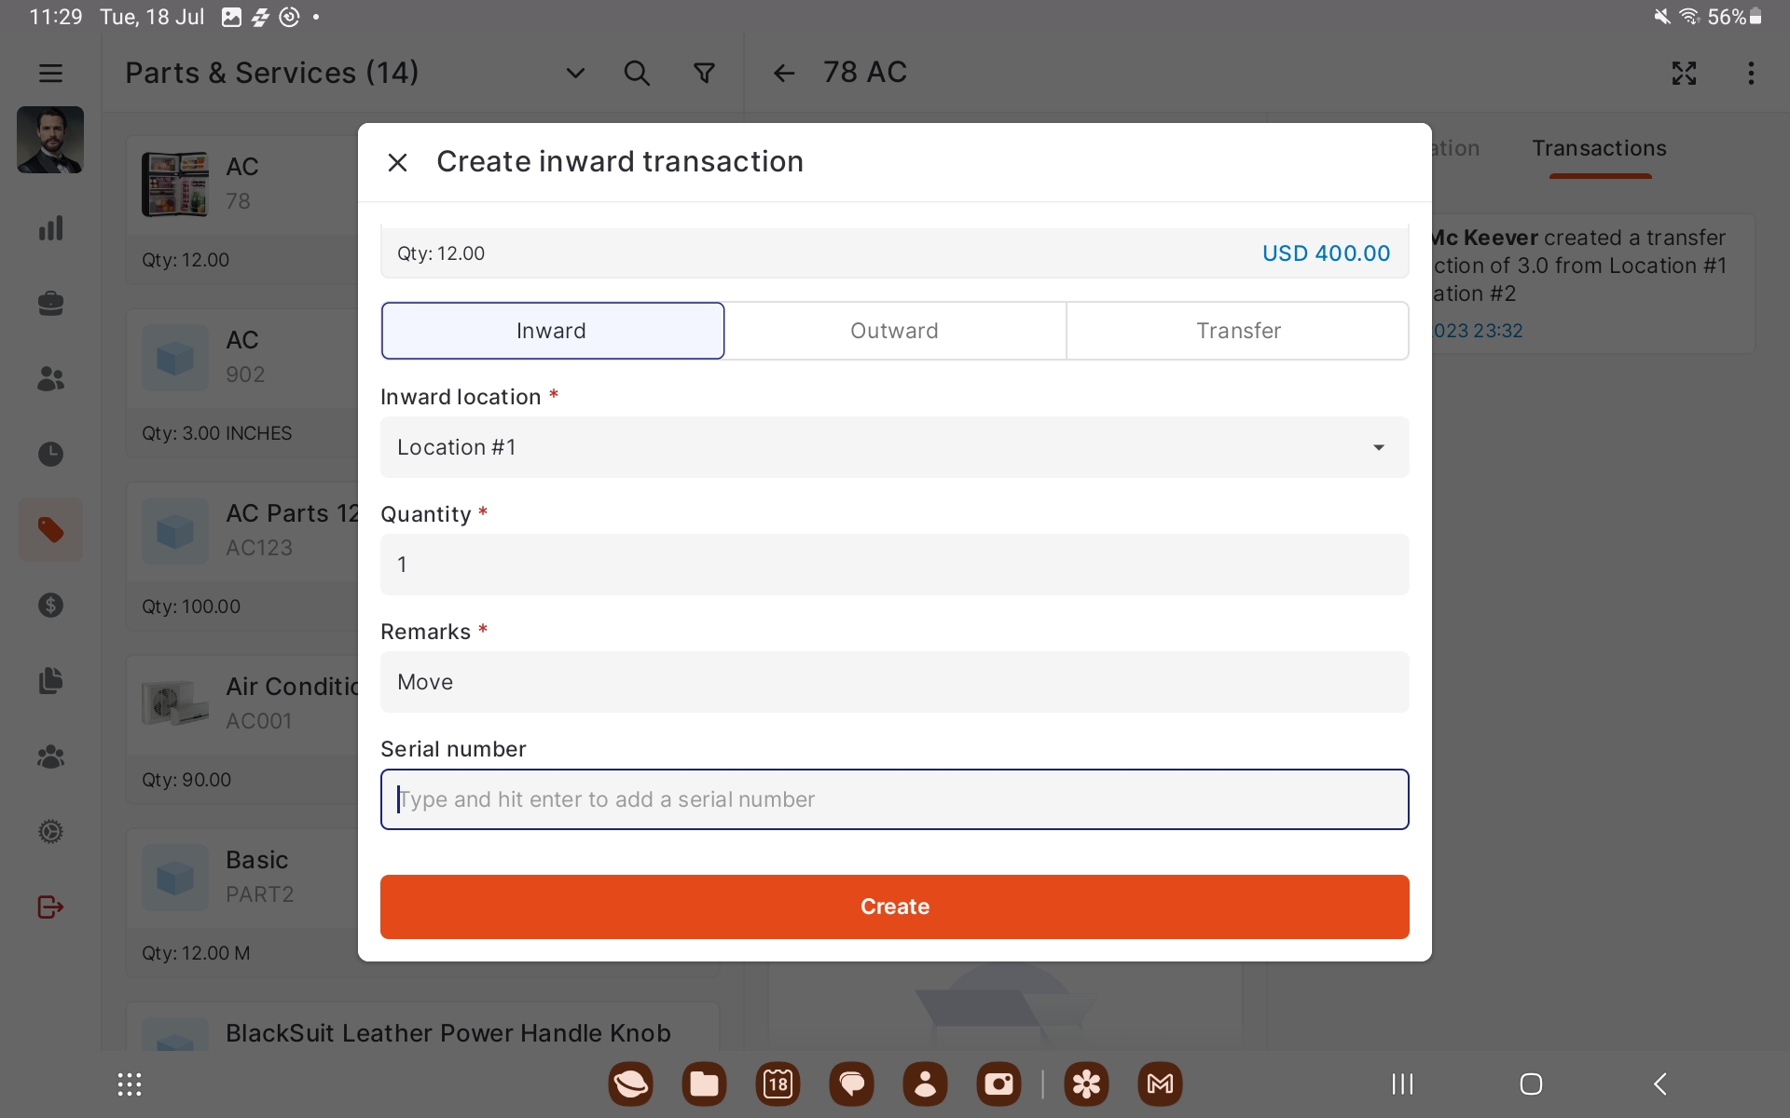
Task: Focus the Serial number input field
Action: pyautogui.click(x=894, y=799)
